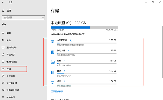The width and height of the screenshot is (163, 100).
Task: Open 平板电脑 settings page
Action: [11, 76]
